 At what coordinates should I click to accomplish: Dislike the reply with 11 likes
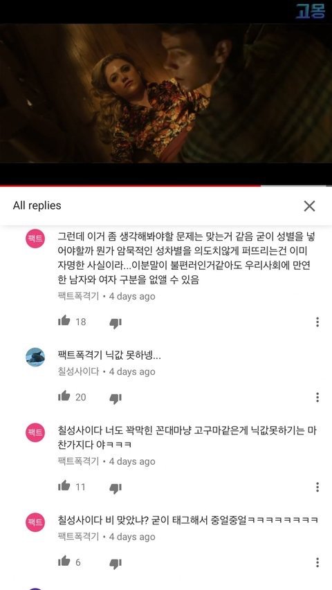[116, 488]
